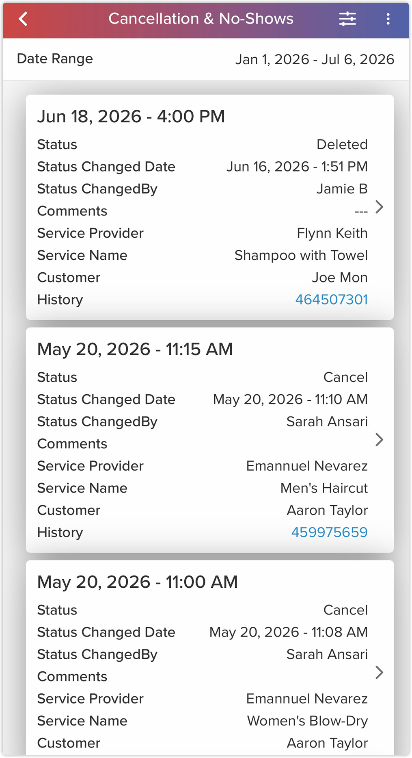The width and height of the screenshot is (412, 758).
Task: Open history link 459975659
Action: pos(329,532)
